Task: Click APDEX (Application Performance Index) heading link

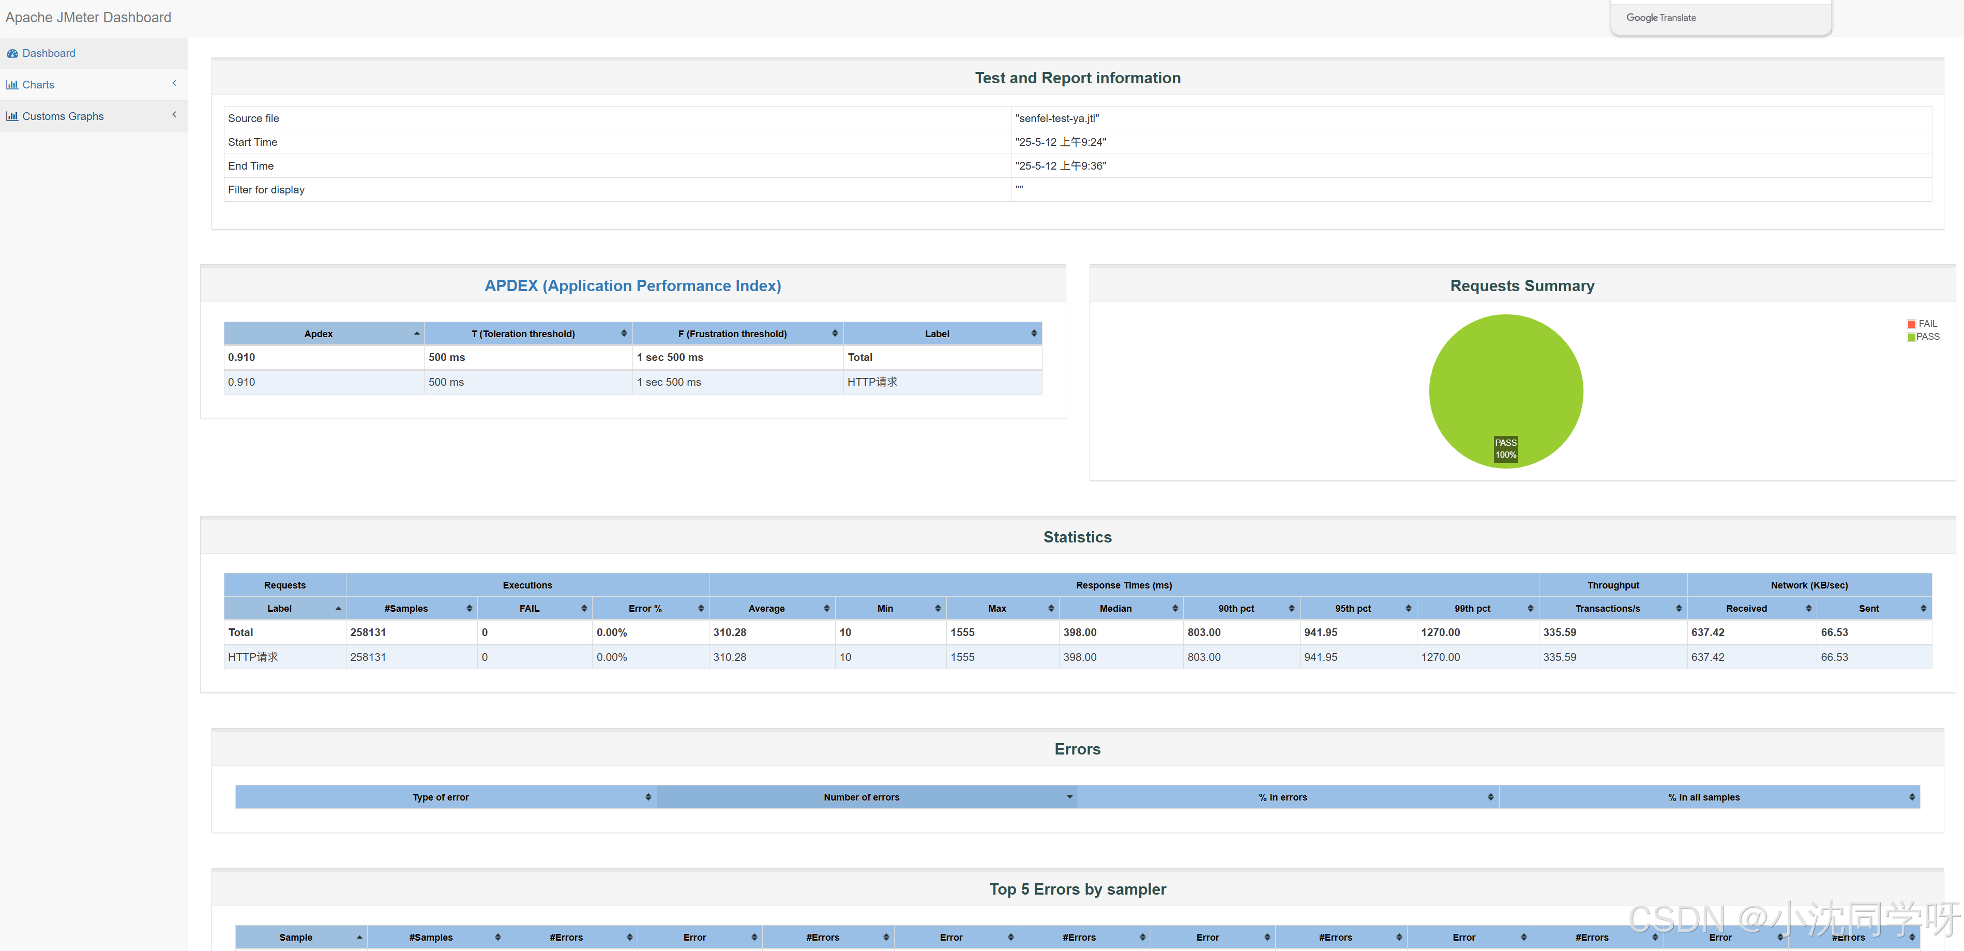Action: pyautogui.click(x=632, y=285)
